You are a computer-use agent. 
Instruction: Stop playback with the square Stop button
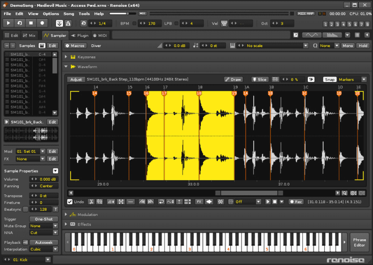31,23
